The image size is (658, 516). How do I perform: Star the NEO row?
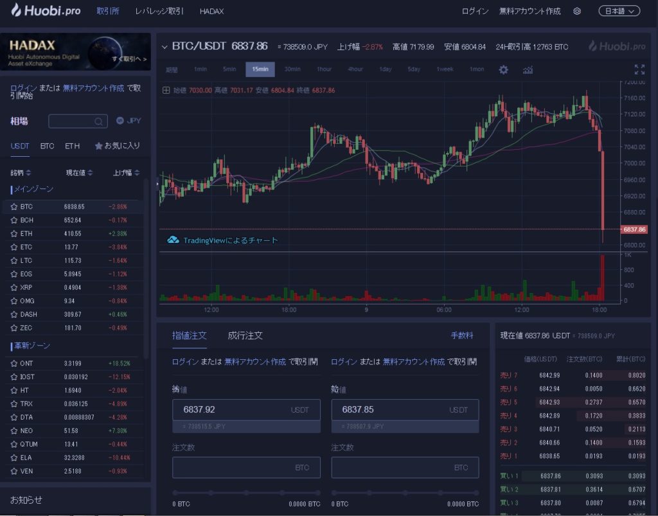click(x=14, y=431)
